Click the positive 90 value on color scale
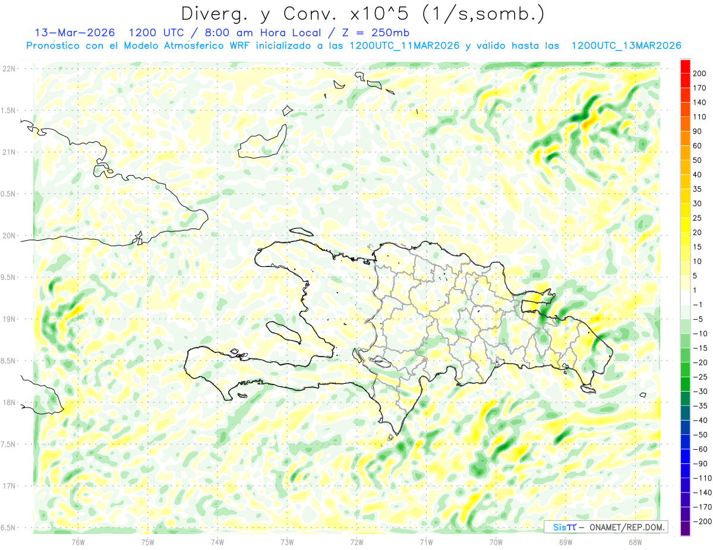 click(698, 131)
